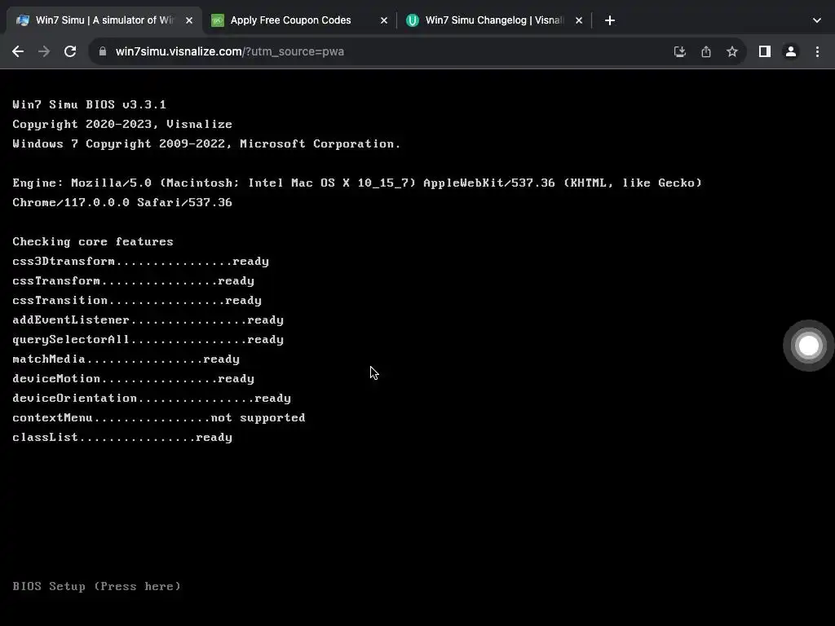Click the matchMedia ready line
Screen dimensions: 835x626
[x=126, y=359]
